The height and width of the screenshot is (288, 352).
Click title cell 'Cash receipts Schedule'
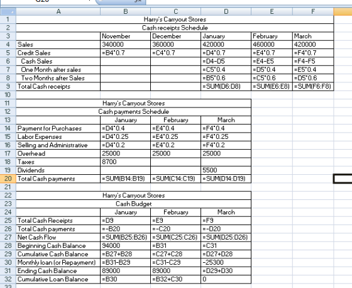(x=175, y=28)
